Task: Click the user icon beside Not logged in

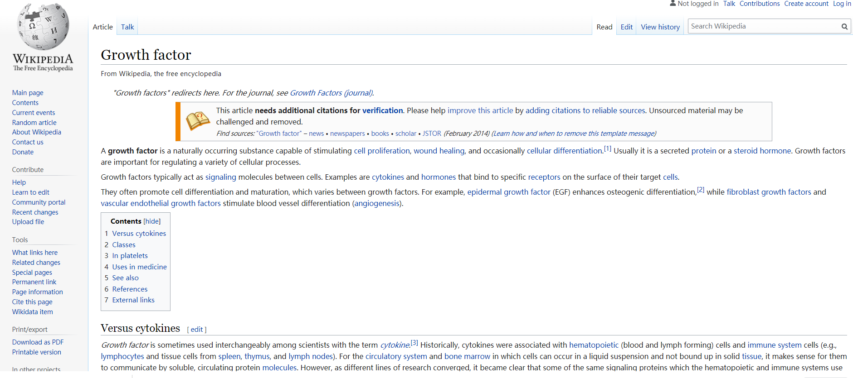Action: pyautogui.click(x=673, y=4)
